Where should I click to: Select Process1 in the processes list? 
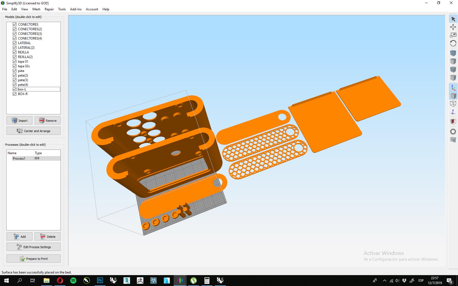[x=19, y=158]
